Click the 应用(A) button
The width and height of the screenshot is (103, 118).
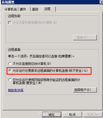click(x=93, y=114)
